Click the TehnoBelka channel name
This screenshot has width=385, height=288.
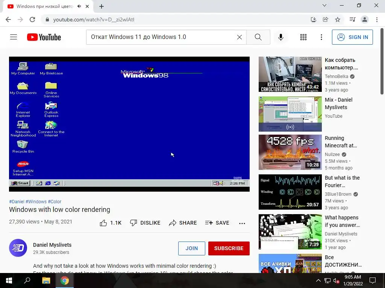336,76
